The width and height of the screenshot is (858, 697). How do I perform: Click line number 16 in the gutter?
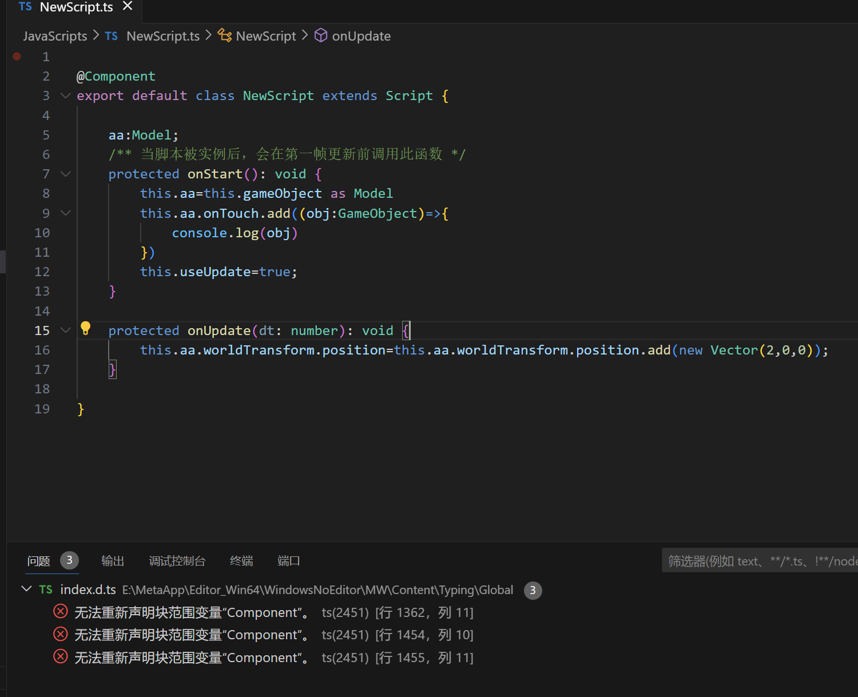click(x=42, y=350)
